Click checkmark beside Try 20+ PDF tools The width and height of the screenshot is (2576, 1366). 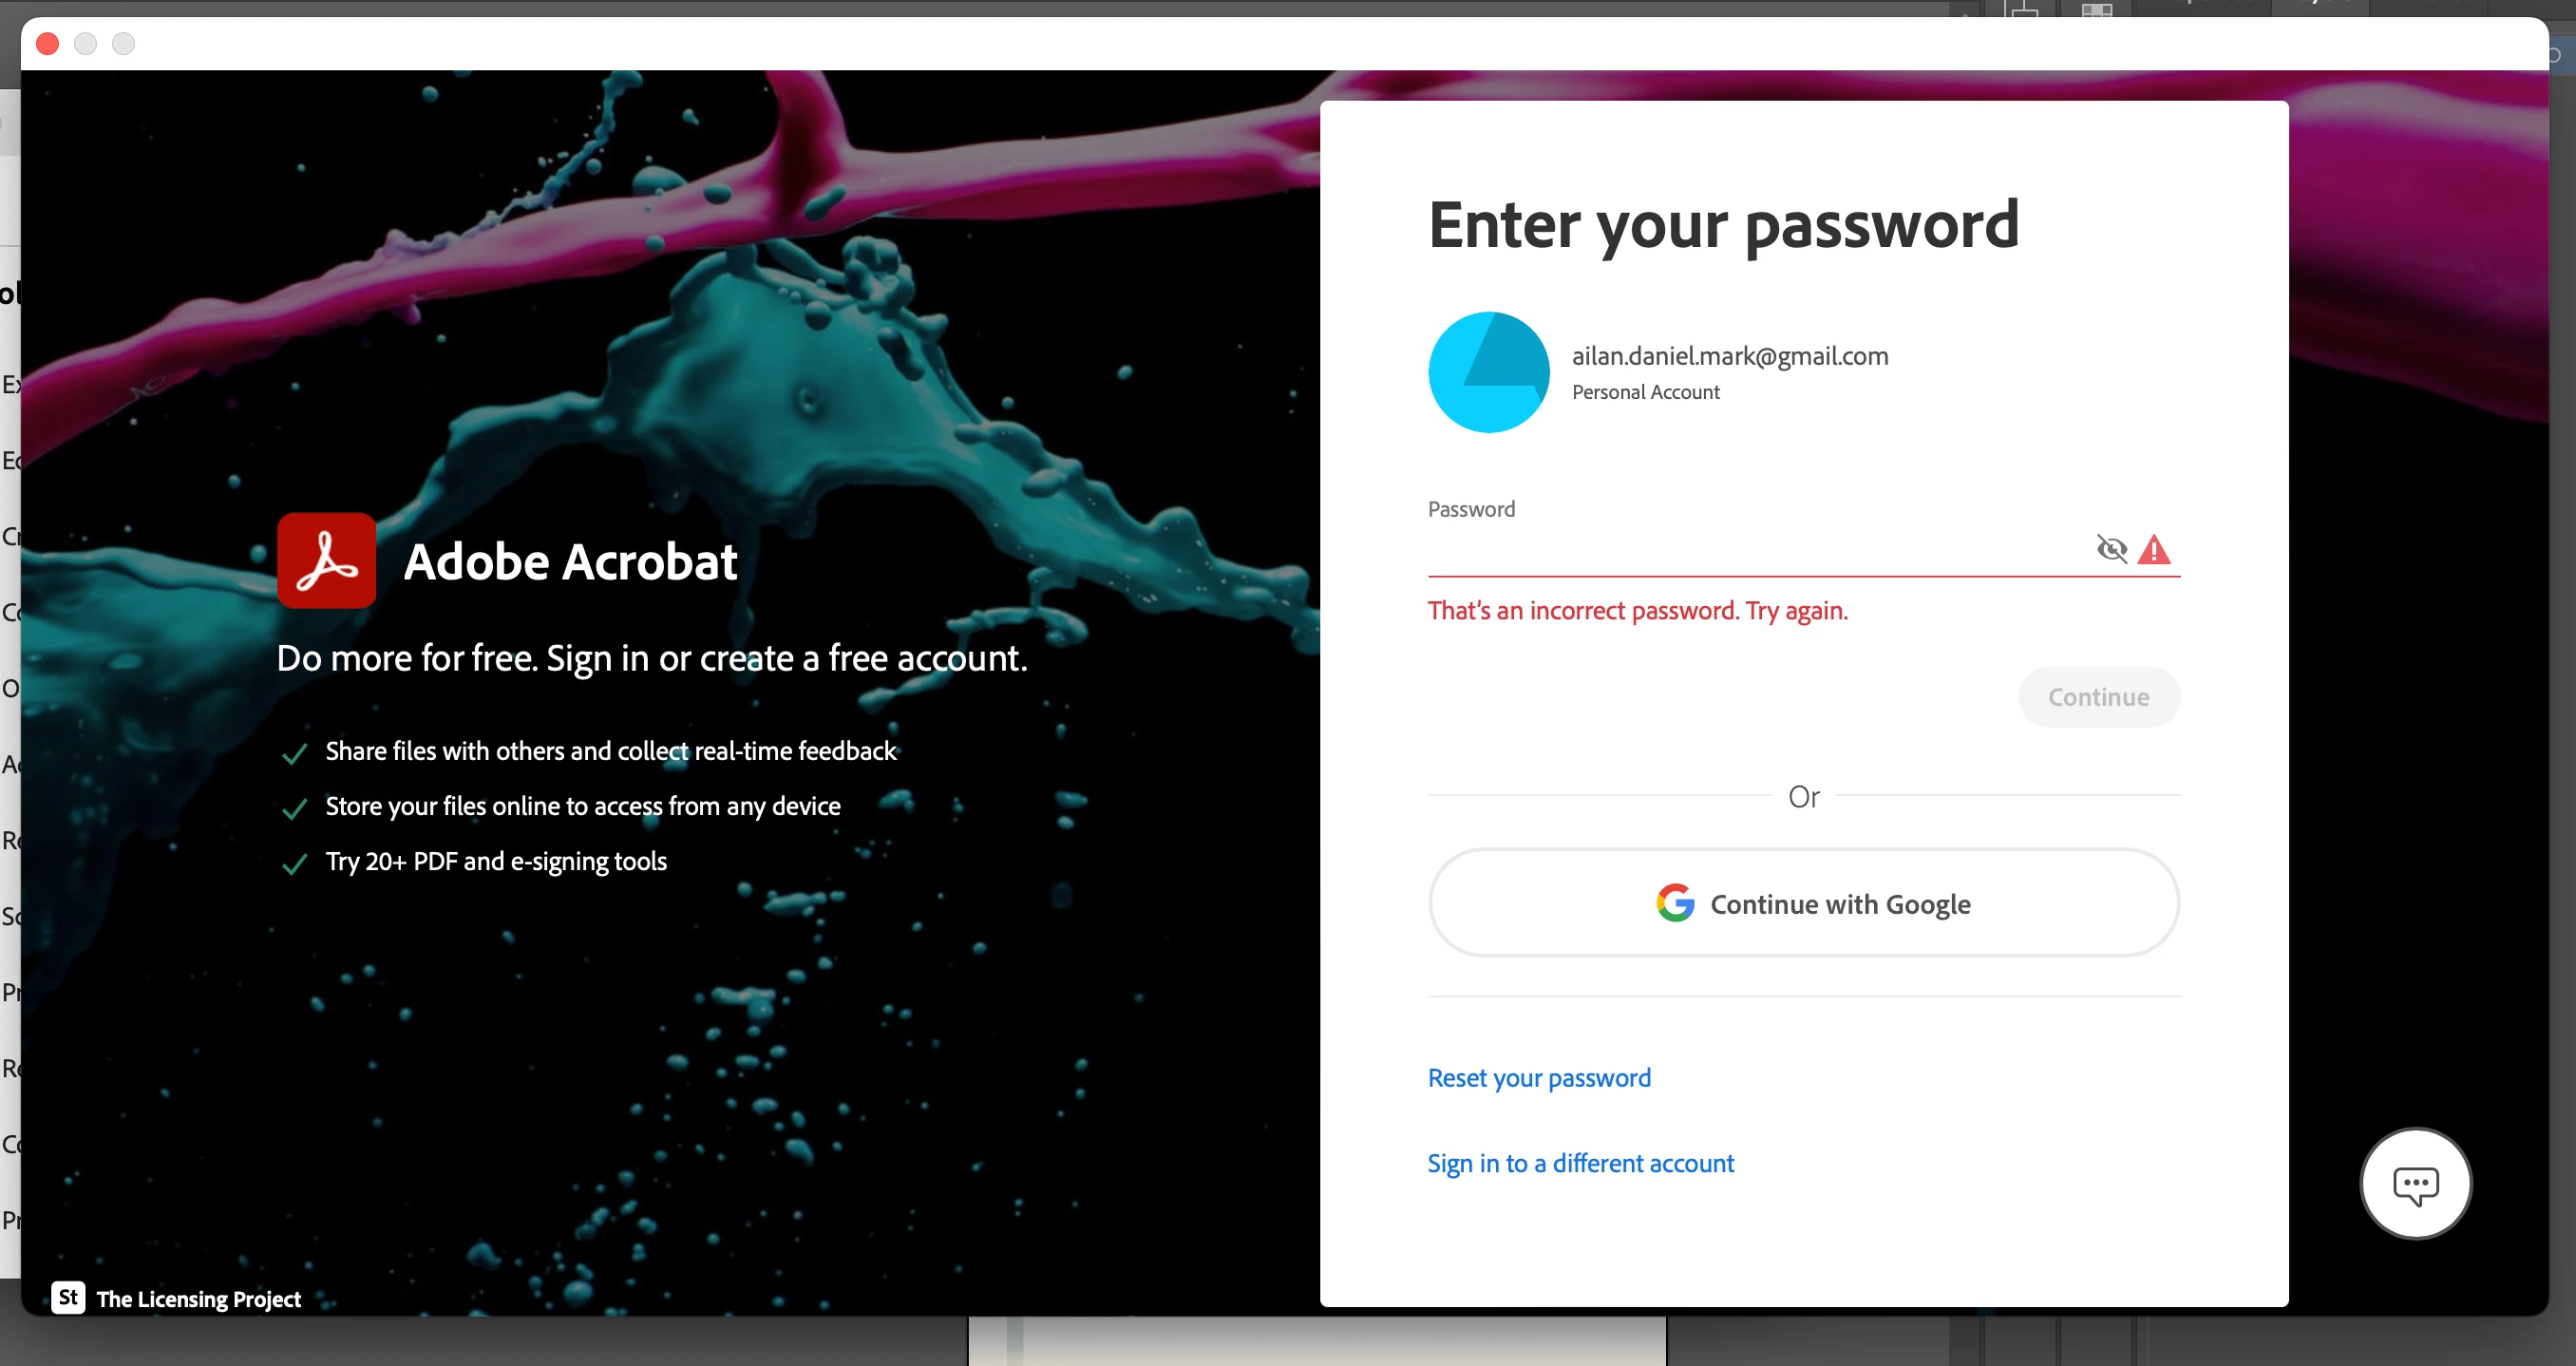294,863
